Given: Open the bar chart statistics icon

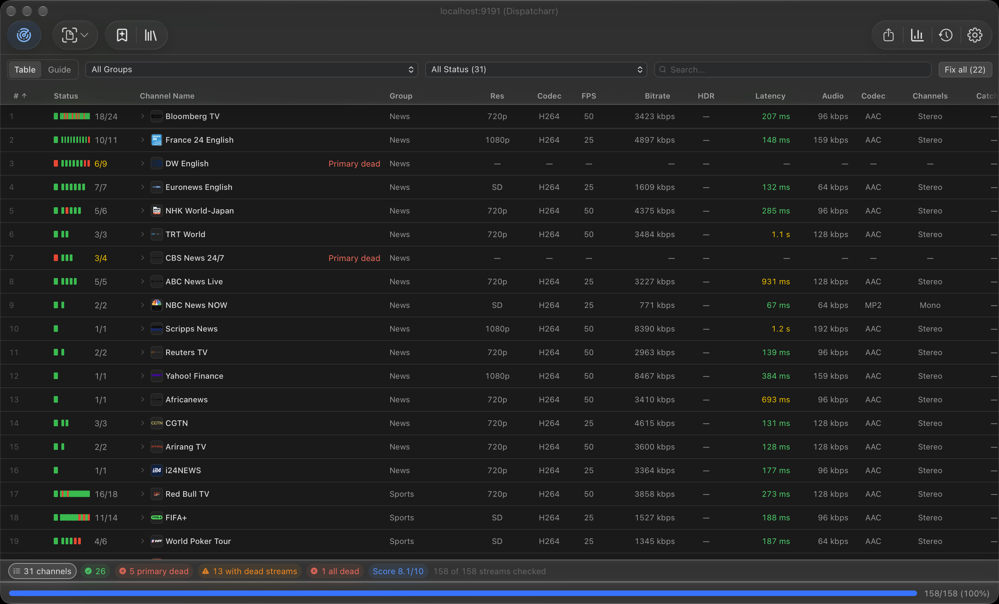Looking at the screenshot, I should click(917, 35).
